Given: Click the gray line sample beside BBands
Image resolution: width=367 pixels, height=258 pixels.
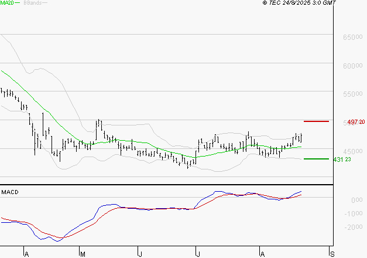Looking at the screenshot, I should (x=45, y=3).
